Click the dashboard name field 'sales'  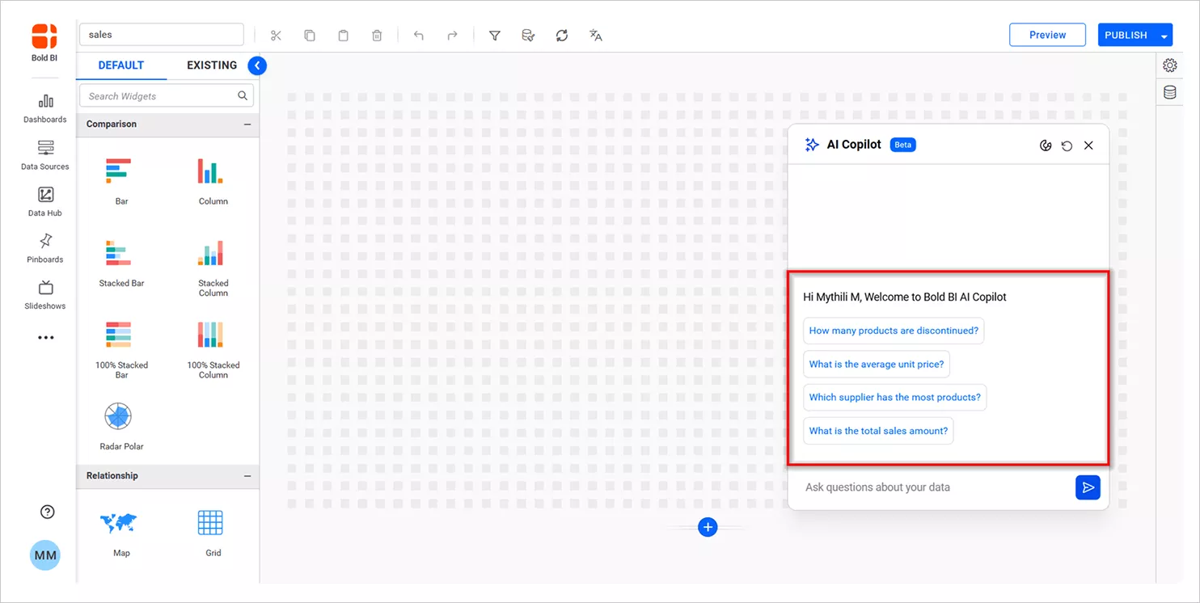pyautogui.click(x=162, y=35)
